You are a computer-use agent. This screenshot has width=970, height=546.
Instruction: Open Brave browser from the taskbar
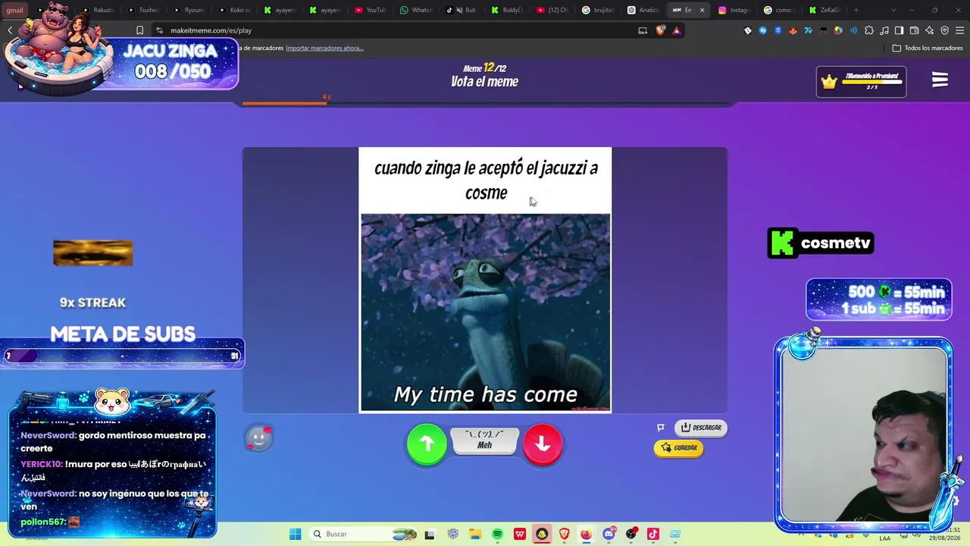click(x=565, y=534)
